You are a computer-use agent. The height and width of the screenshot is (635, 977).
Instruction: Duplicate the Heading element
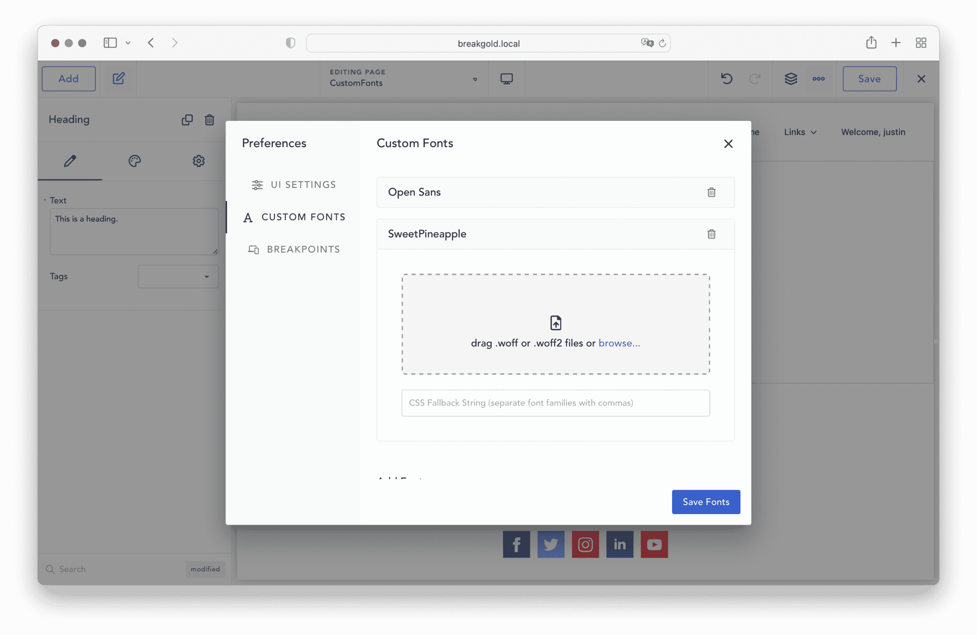pyautogui.click(x=187, y=120)
